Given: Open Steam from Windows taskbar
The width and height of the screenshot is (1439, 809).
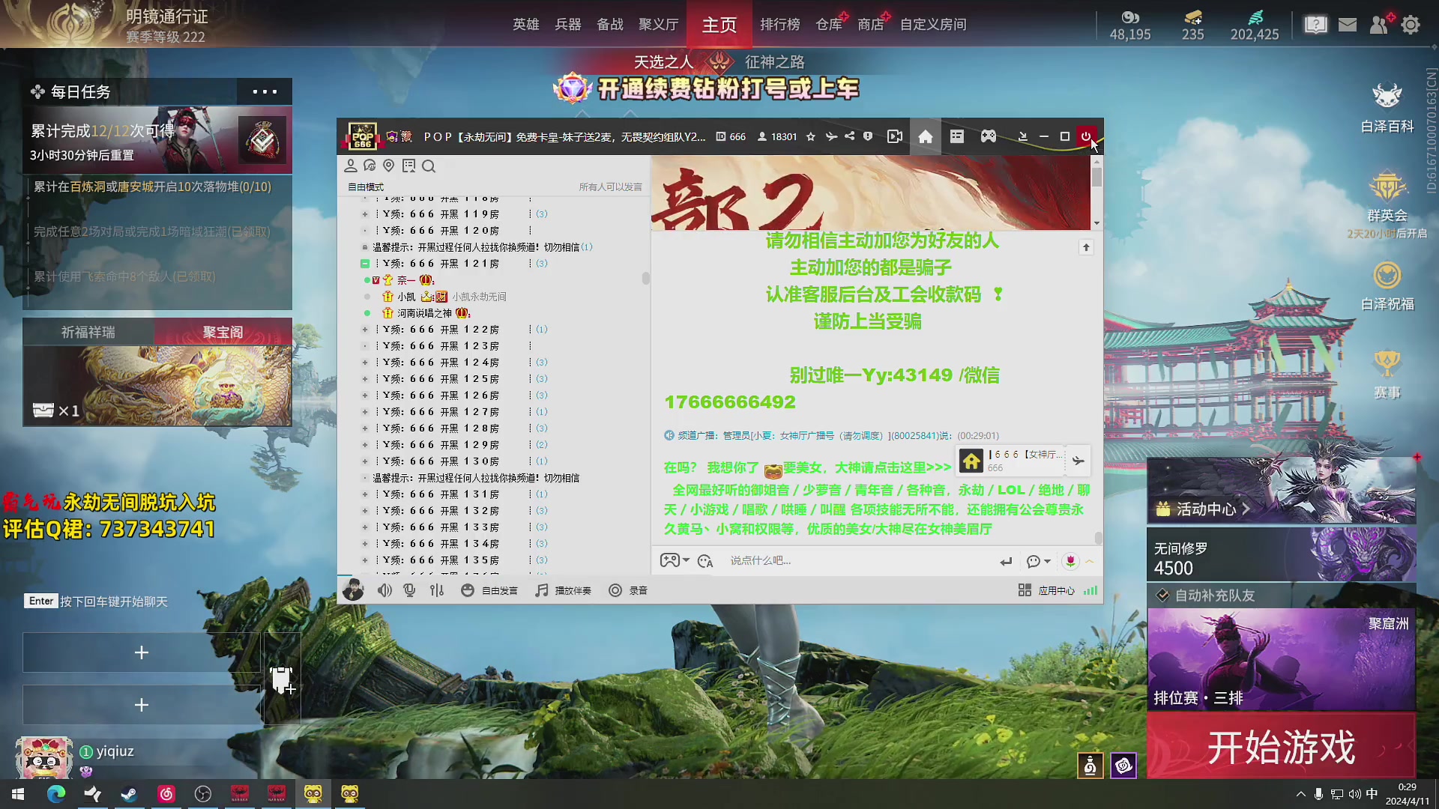Looking at the screenshot, I should (x=129, y=794).
